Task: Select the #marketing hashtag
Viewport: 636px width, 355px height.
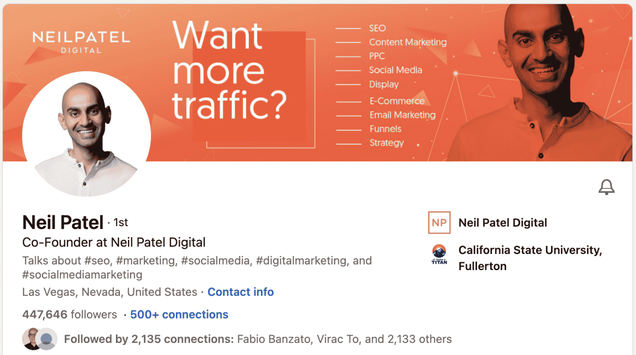Action: pyautogui.click(x=145, y=261)
